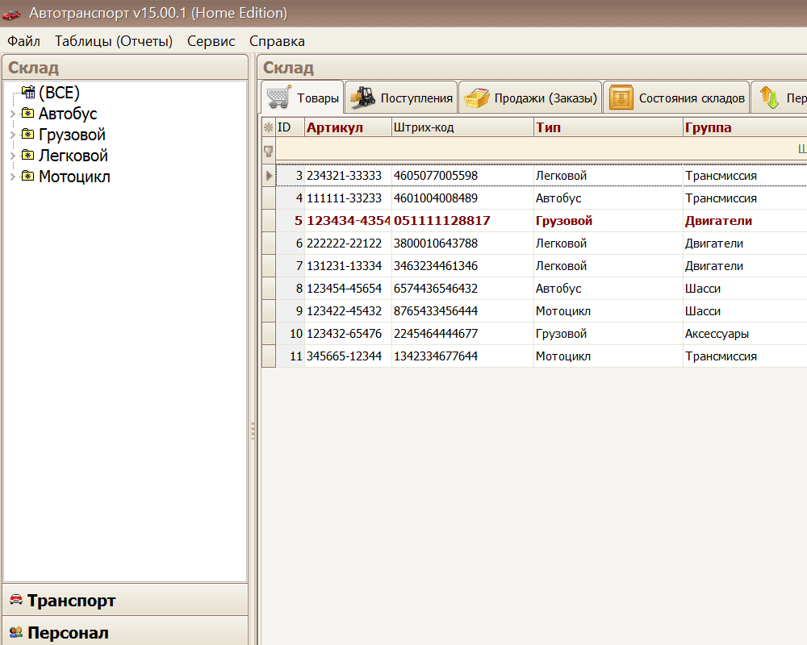Open the Сервис menu
Screen dimensions: 807x645
click(x=211, y=41)
